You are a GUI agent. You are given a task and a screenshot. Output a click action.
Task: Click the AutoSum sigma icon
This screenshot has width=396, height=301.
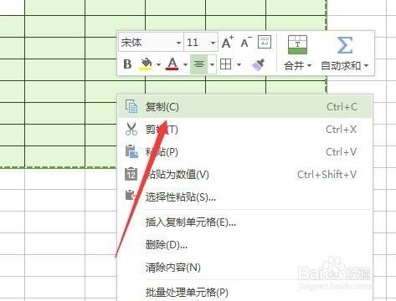click(345, 45)
